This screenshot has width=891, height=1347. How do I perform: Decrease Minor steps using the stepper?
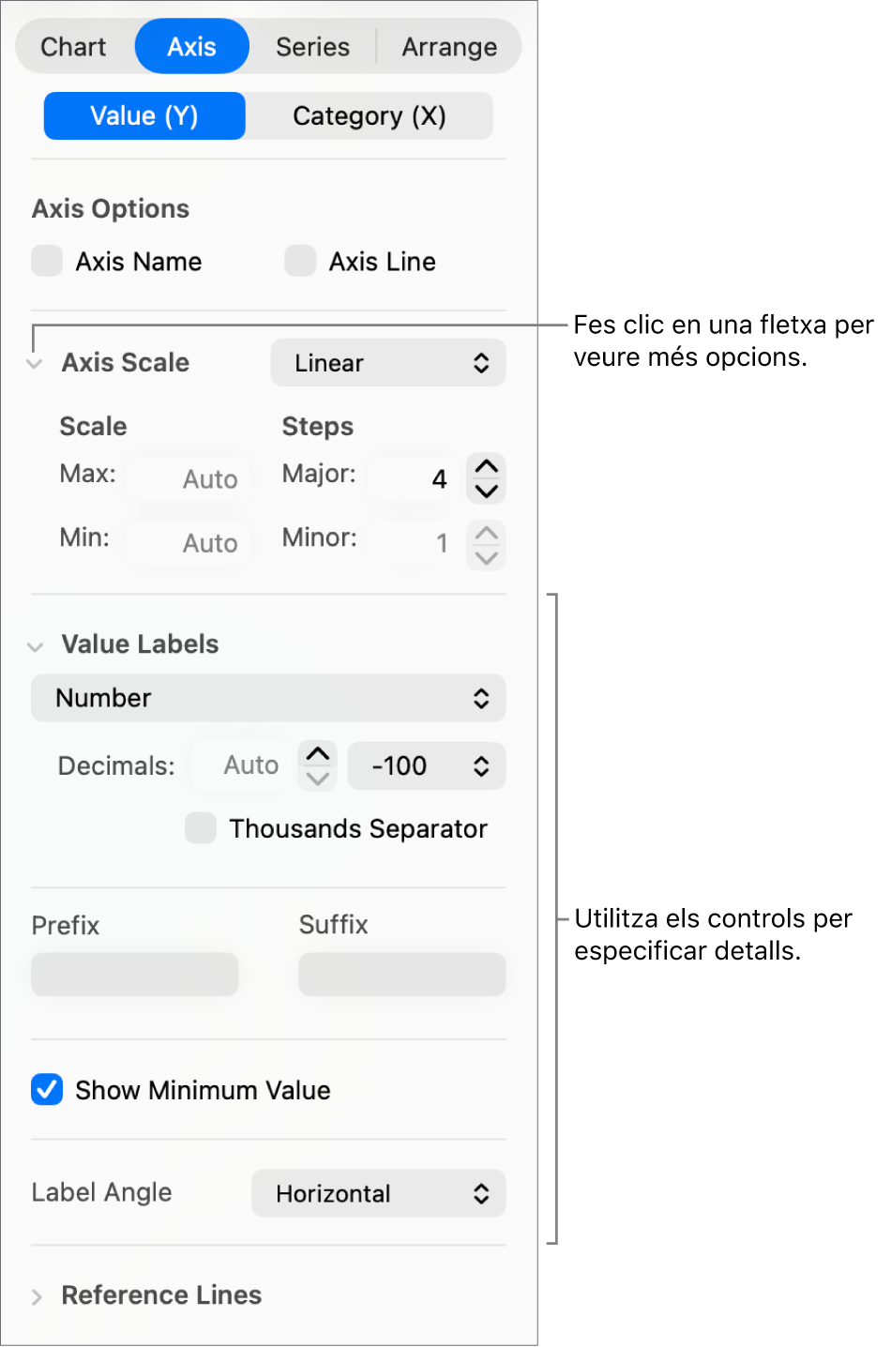486,556
